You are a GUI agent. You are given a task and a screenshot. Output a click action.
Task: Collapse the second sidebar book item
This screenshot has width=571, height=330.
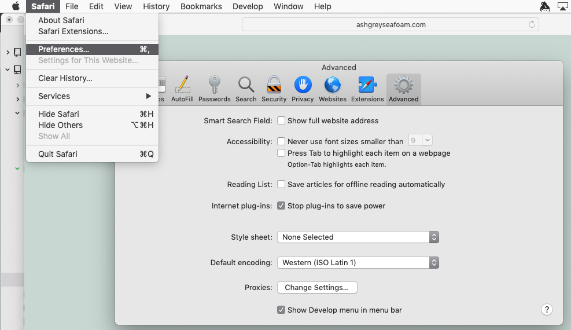(x=8, y=69)
